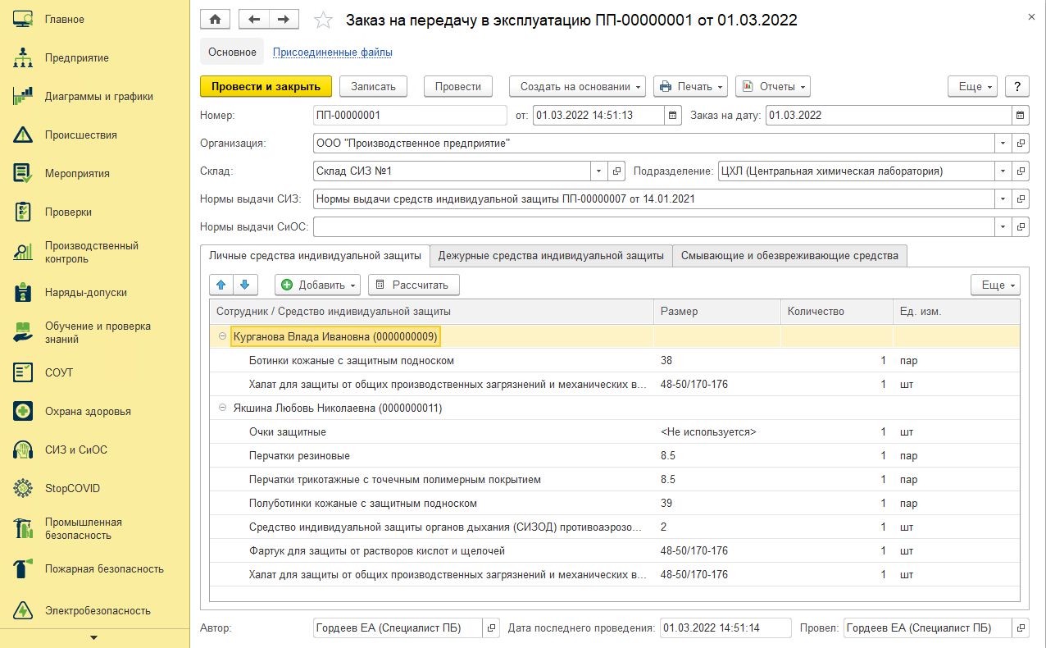Open the Склад record link icon

(618, 171)
